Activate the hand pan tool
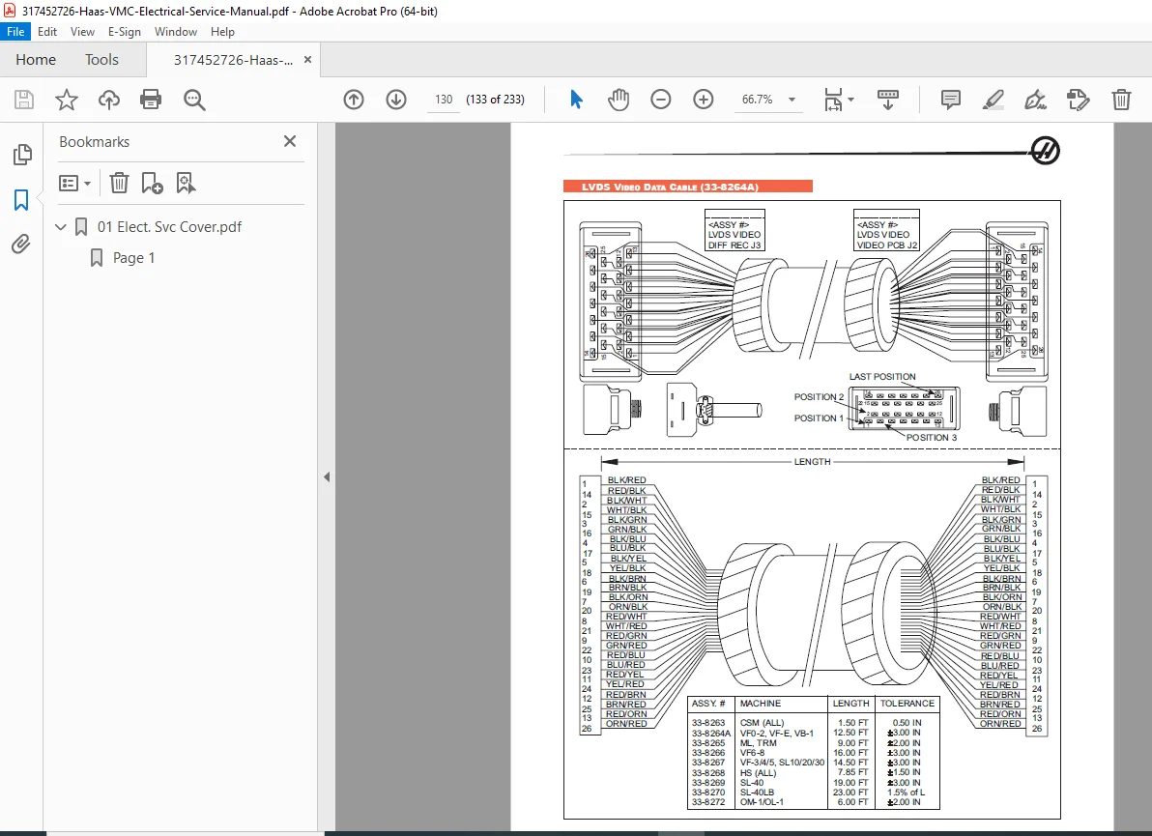Image resolution: width=1152 pixels, height=836 pixels. [x=619, y=100]
